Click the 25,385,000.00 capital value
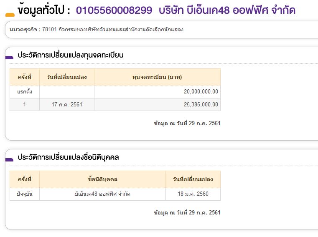Image resolution: width=318 pixels, height=237 pixels. 201,105
